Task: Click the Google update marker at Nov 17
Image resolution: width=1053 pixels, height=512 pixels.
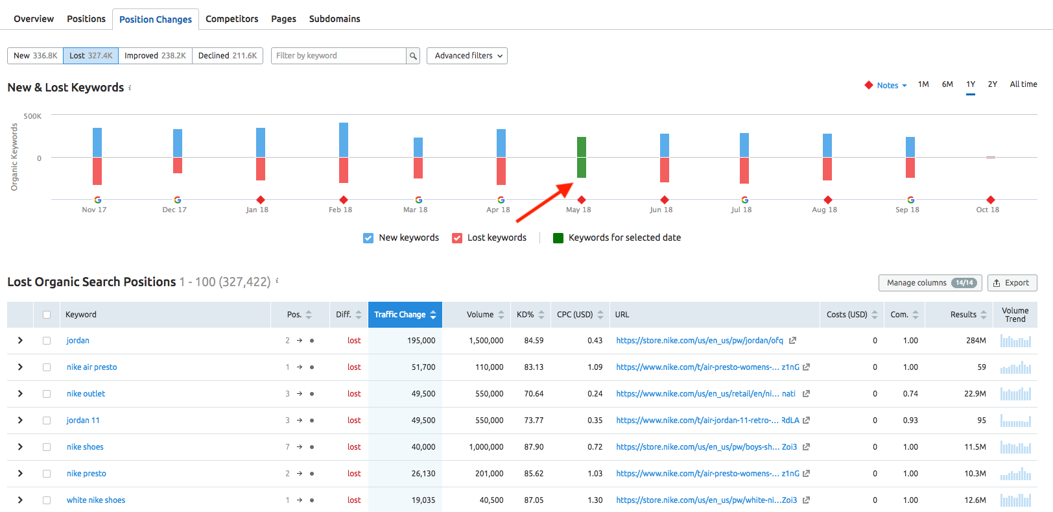Action: click(x=97, y=200)
